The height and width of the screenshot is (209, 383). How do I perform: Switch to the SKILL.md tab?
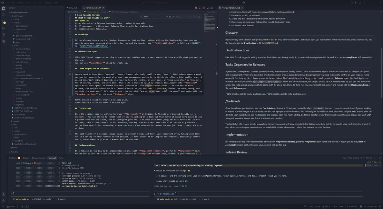click(73, 8)
